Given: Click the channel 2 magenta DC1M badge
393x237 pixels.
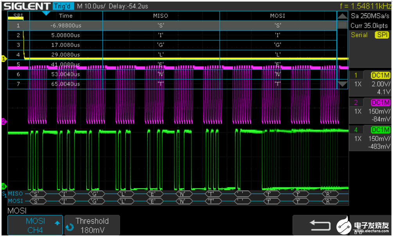Looking at the screenshot, I should pos(380,102).
